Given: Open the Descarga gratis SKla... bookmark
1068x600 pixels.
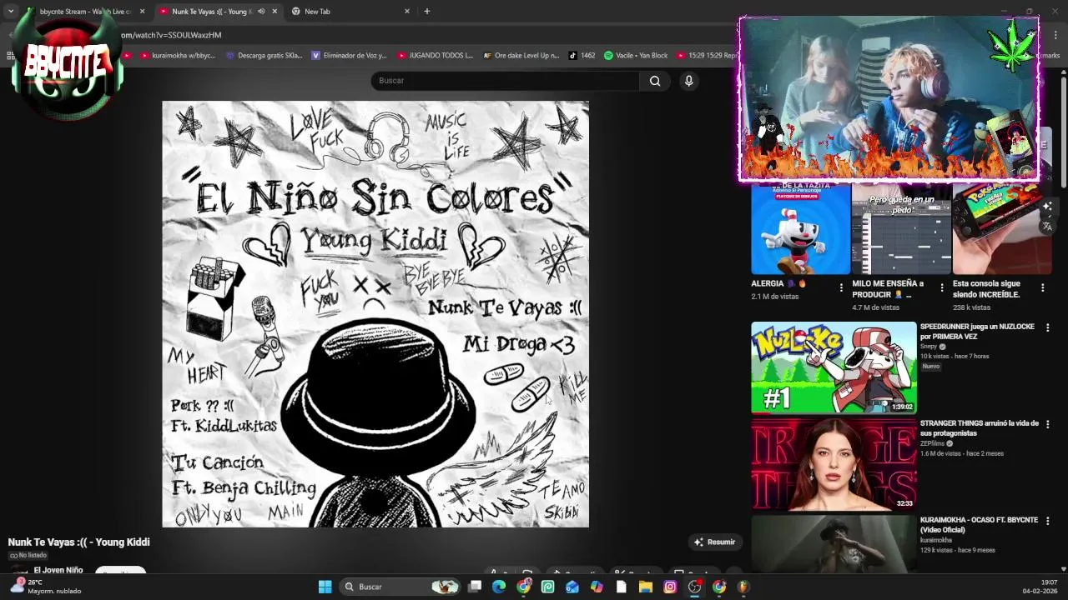Looking at the screenshot, I should (x=264, y=56).
